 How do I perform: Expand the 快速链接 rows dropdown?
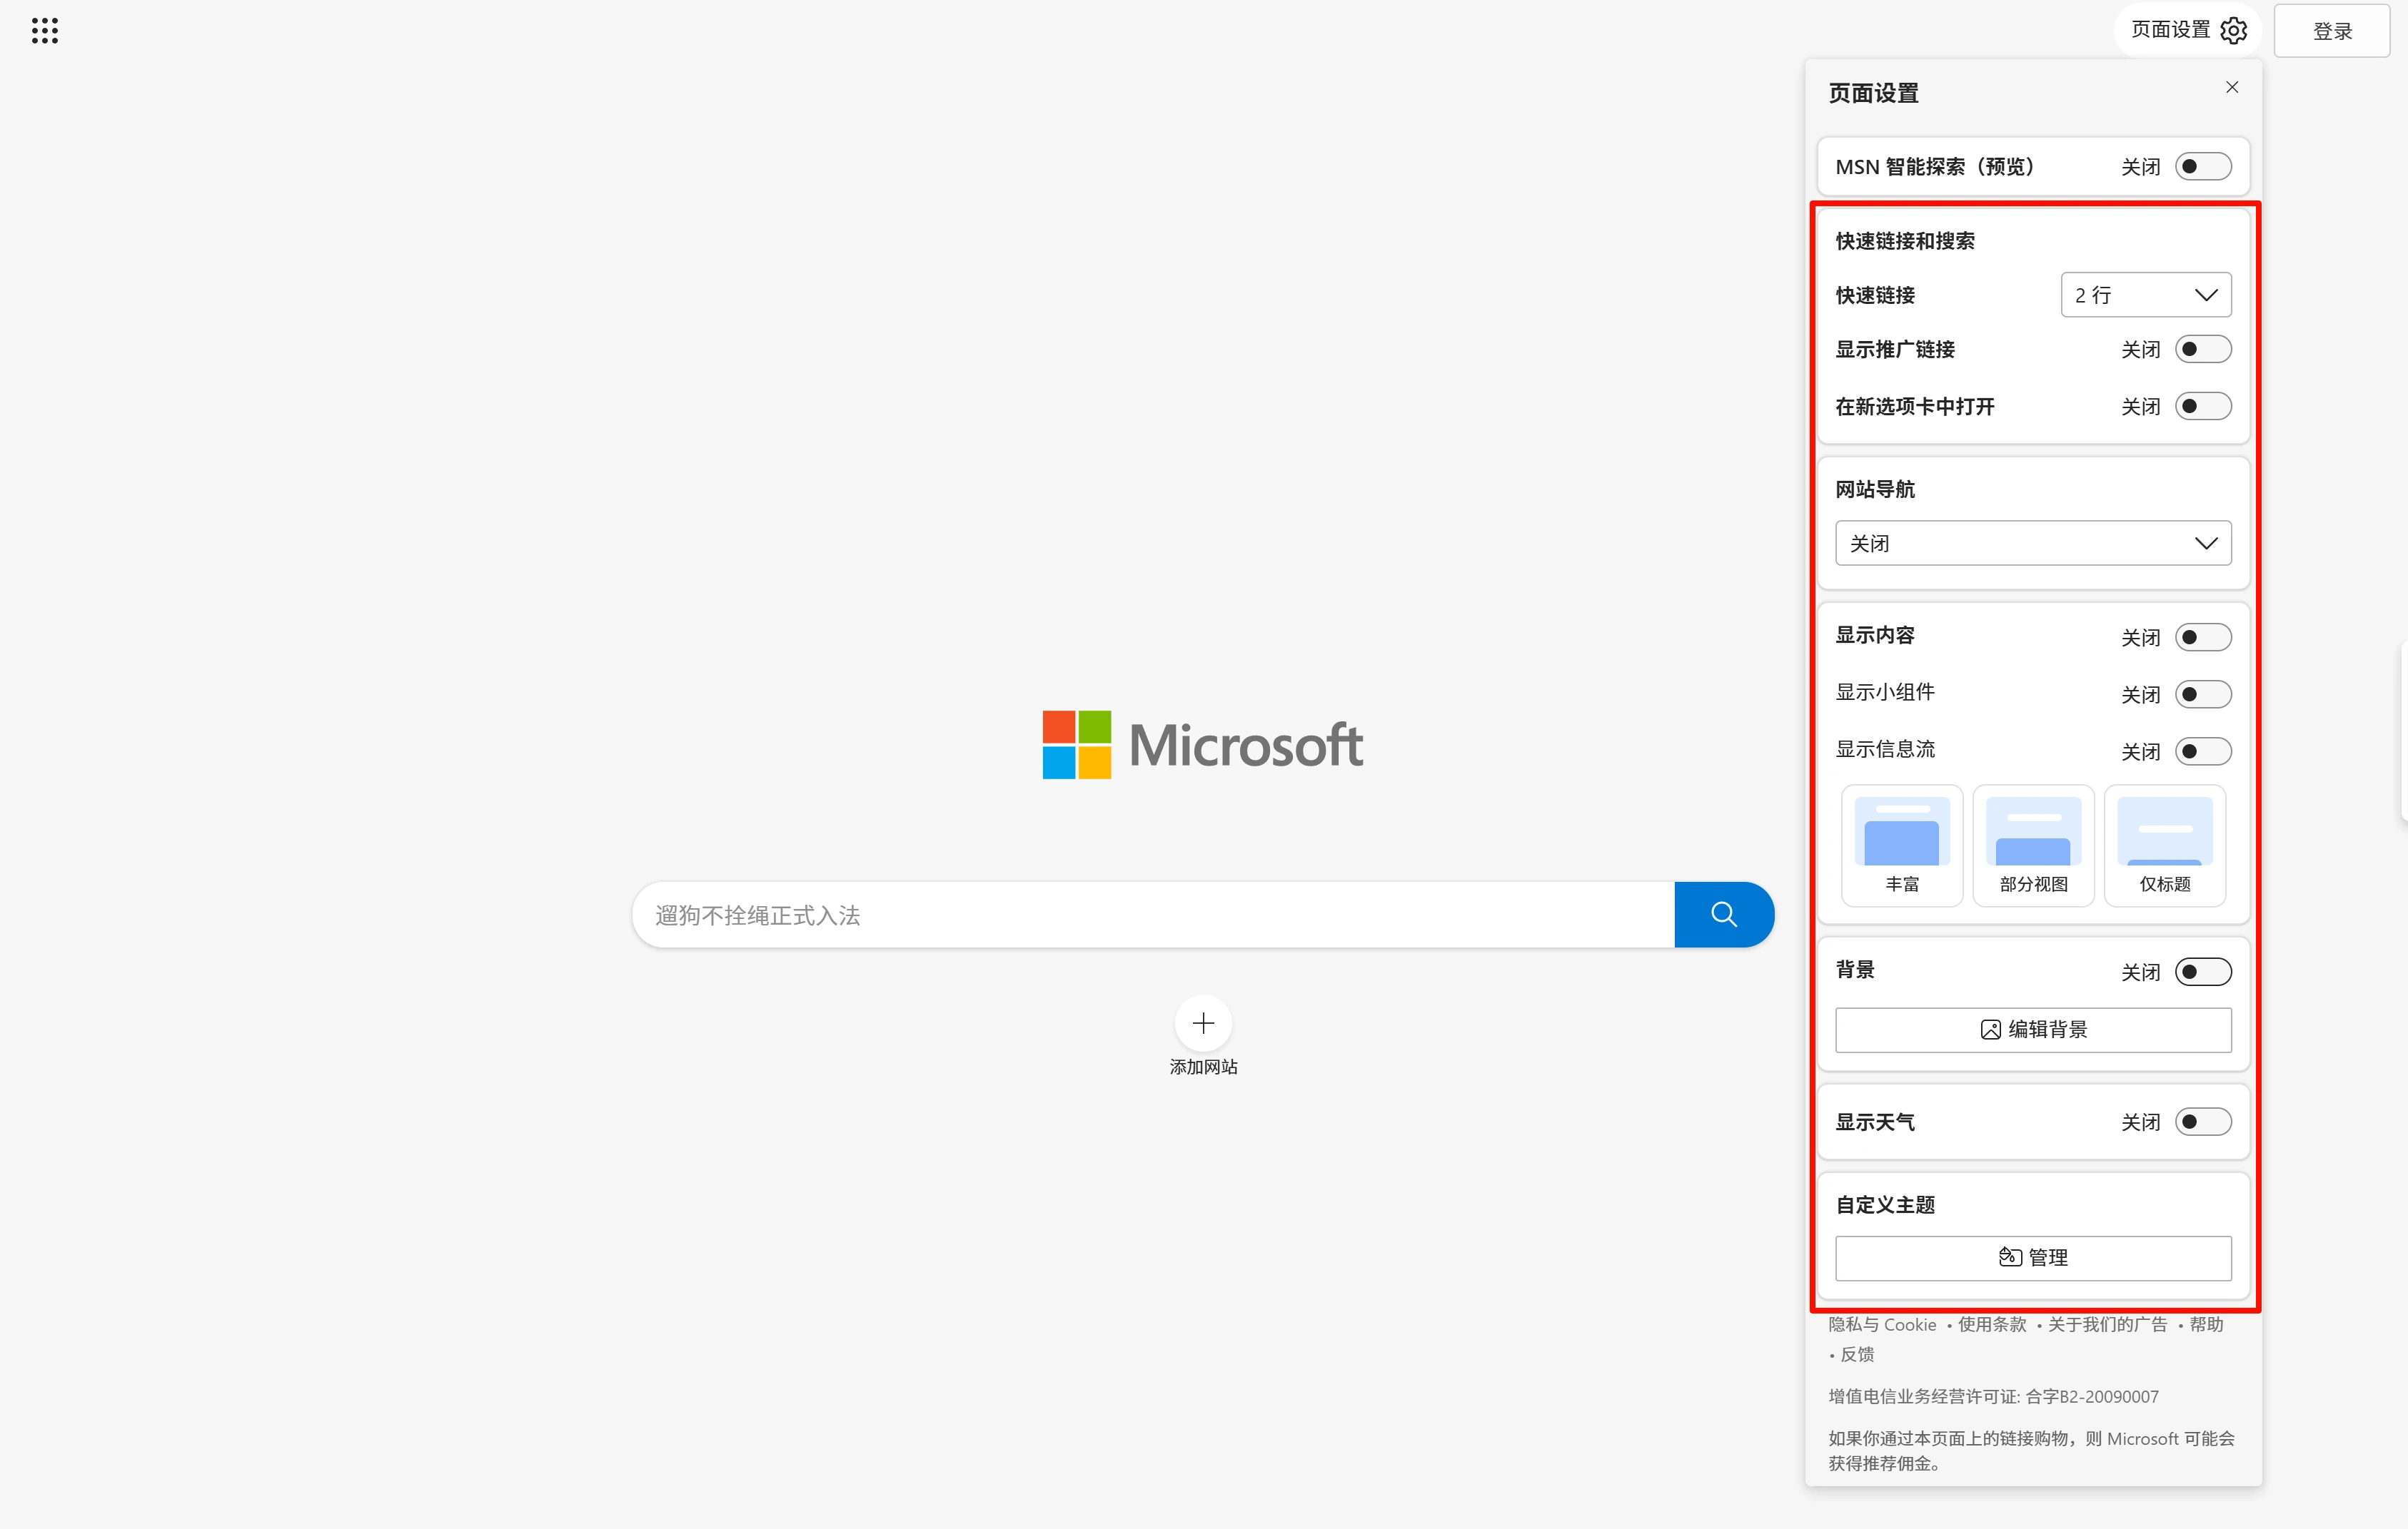(2145, 295)
